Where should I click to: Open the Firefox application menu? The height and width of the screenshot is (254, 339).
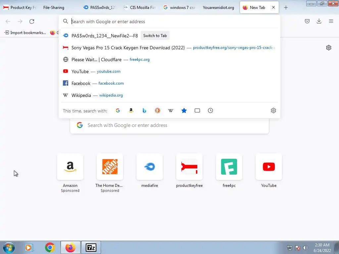(x=331, y=21)
